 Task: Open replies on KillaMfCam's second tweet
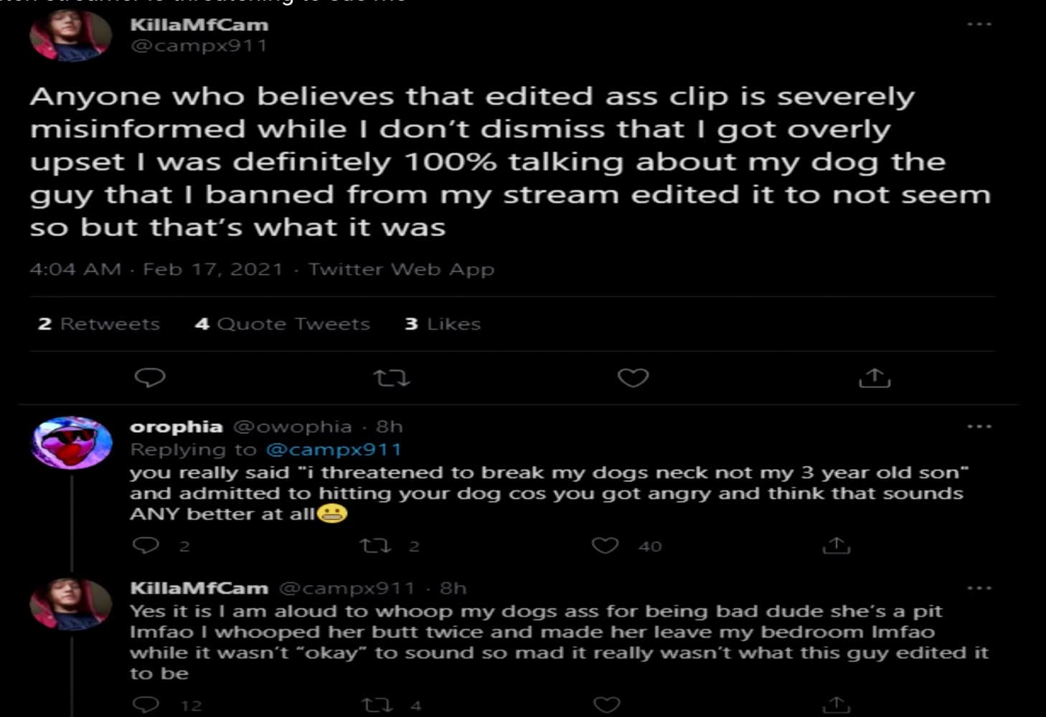[x=146, y=704]
